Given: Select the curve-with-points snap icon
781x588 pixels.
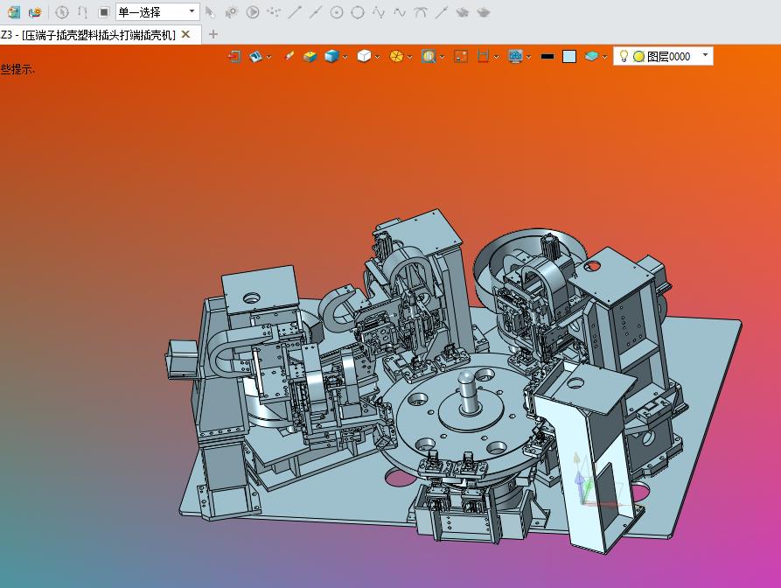Looking at the screenshot, I should coord(379,12).
